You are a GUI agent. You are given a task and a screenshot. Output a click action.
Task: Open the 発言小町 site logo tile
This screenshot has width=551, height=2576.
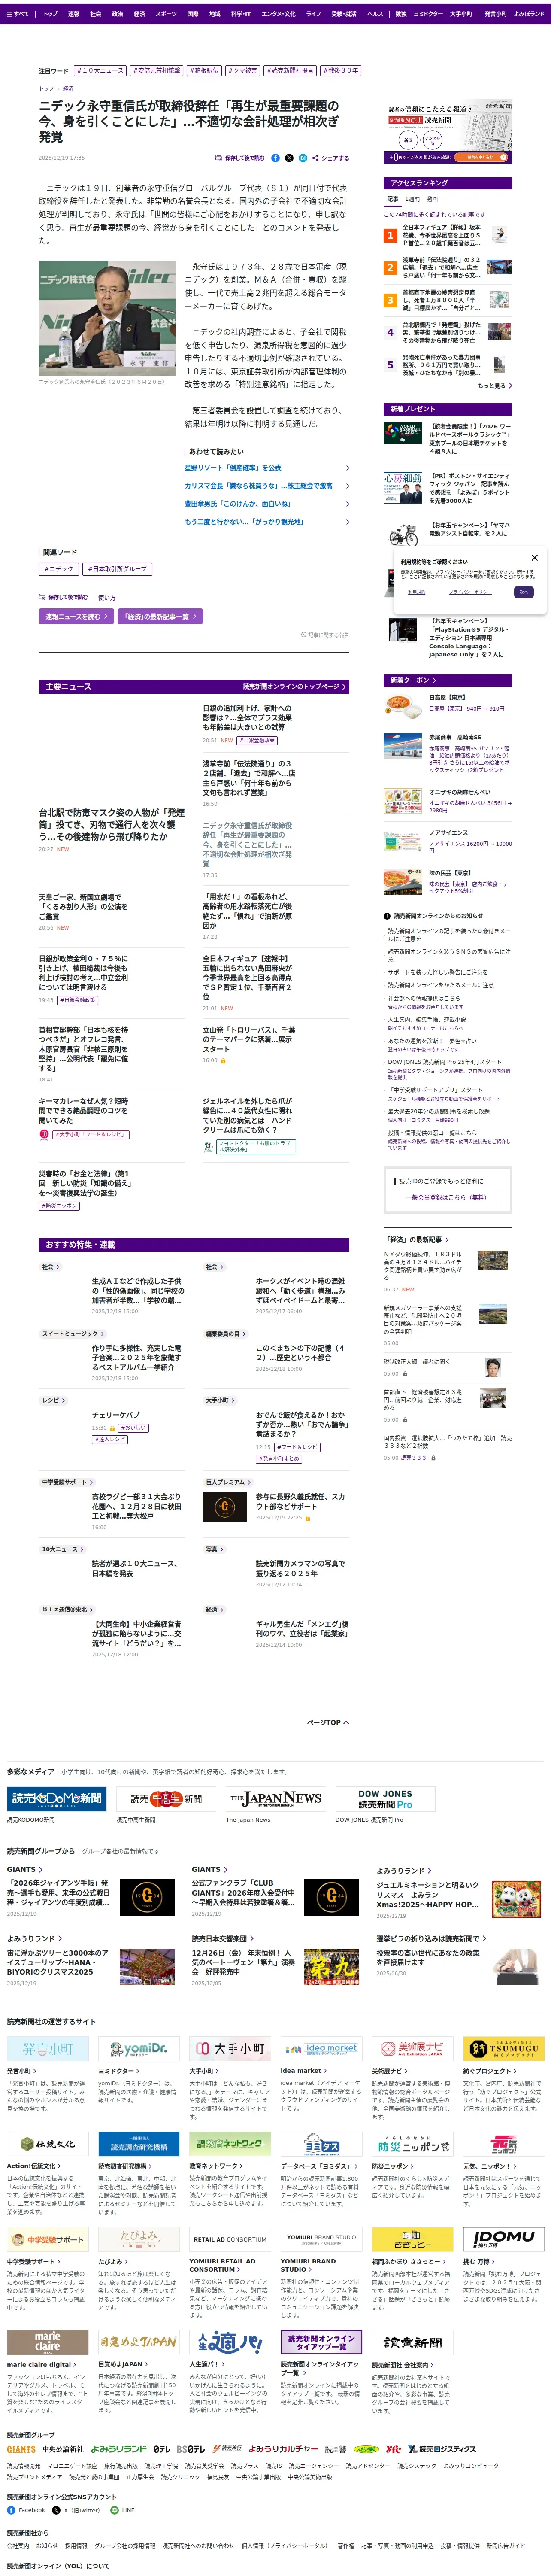pos(48,2049)
